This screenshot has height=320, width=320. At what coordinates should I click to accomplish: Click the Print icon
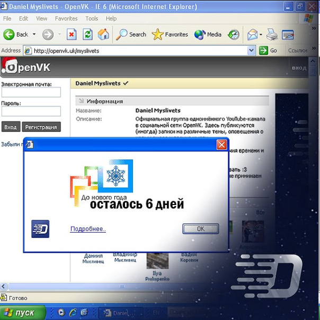[x=272, y=34]
